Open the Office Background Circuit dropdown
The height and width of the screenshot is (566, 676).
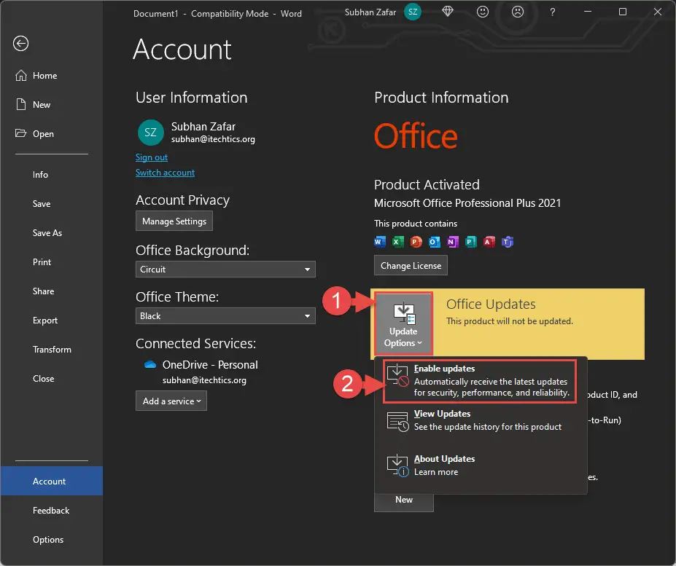coord(225,270)
